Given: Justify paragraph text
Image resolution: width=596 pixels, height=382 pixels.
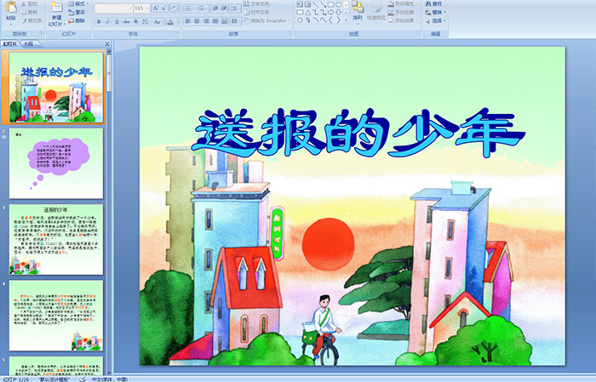Looking at the screenshot, I should 215,21.
